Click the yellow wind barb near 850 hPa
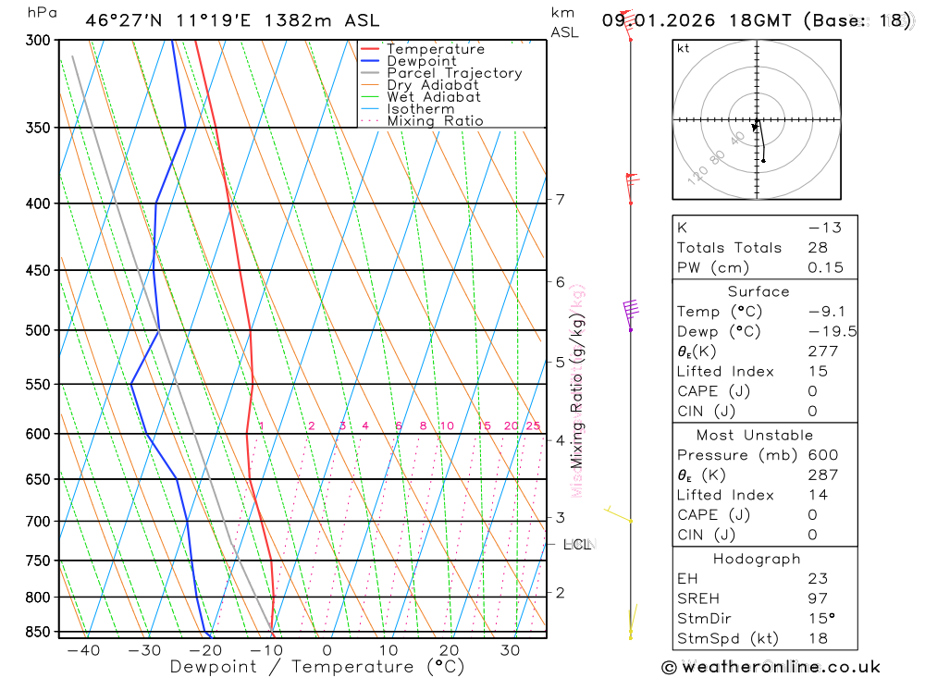 point(633,621)
